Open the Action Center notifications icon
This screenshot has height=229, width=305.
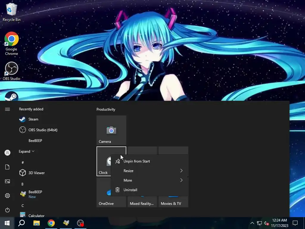(295, 223)
